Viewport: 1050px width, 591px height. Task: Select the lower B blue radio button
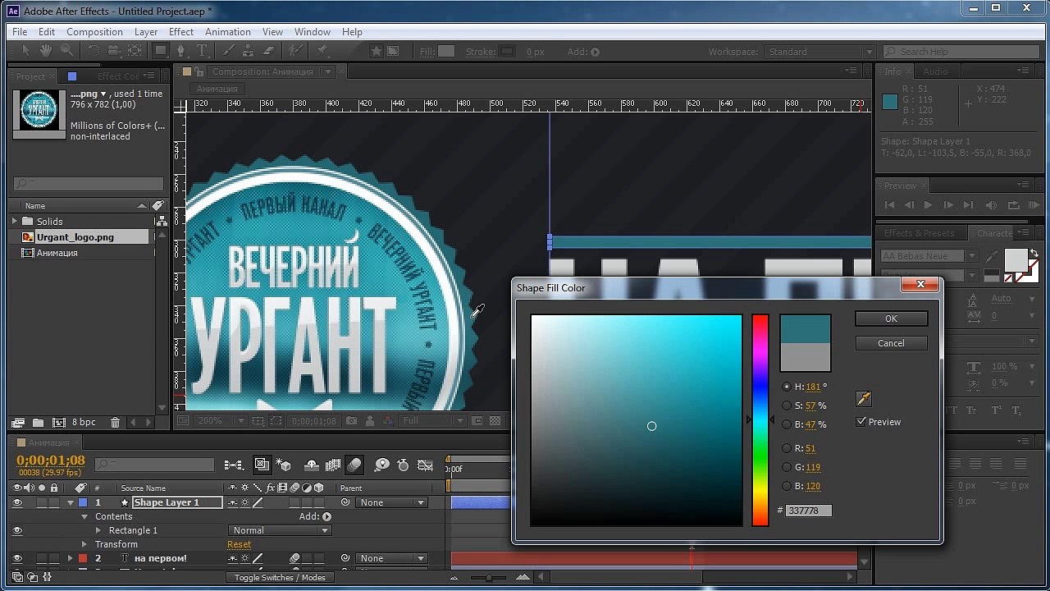tap(787, 486)
